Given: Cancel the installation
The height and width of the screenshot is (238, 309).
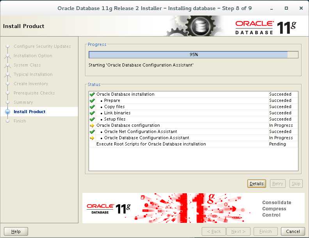Looking at the screenshot, I should [293, 231].
